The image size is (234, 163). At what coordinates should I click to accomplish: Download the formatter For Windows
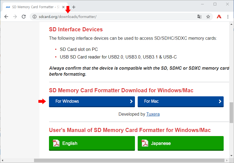coord(92,102)
